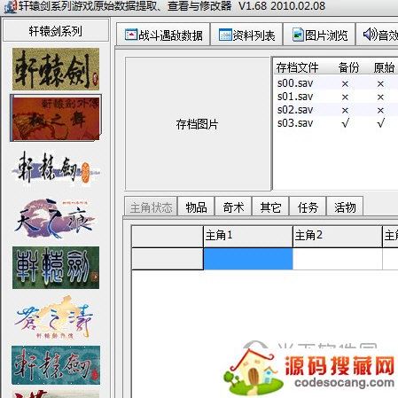Click the 存档图片 preview panel
The width and height of the screenshot is (398, 398).
[x=198, y=124]
